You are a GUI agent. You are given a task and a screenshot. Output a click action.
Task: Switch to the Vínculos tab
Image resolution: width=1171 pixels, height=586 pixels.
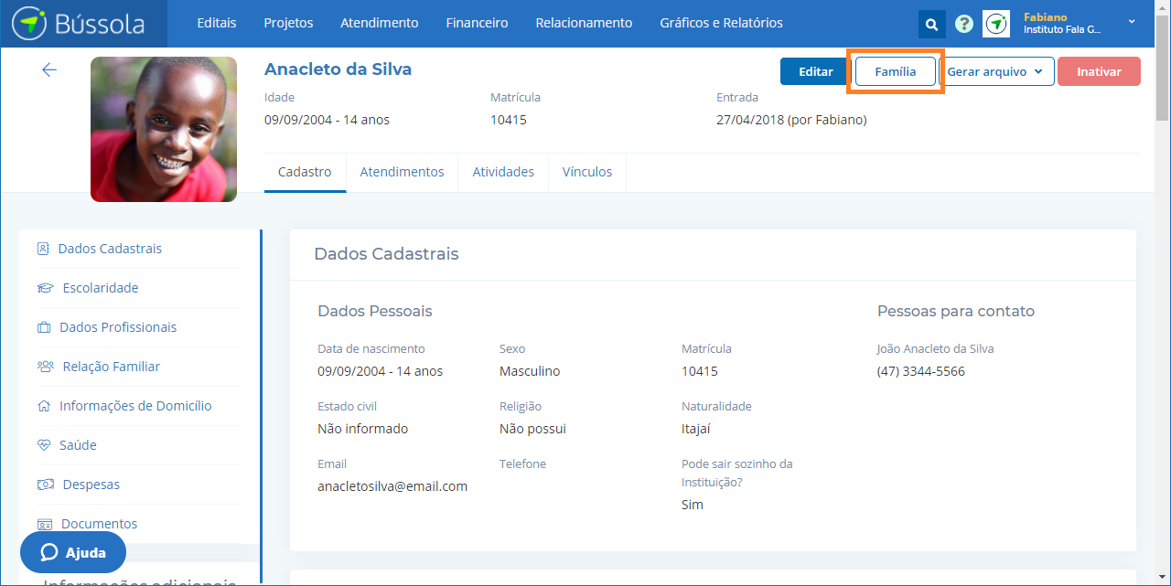(x=587, y=172)
